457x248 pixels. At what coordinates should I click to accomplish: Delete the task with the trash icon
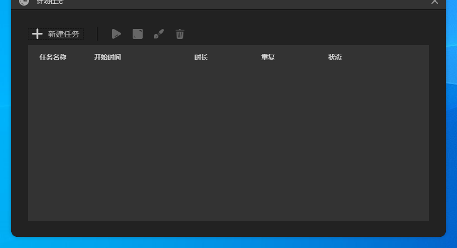[180, 34]
